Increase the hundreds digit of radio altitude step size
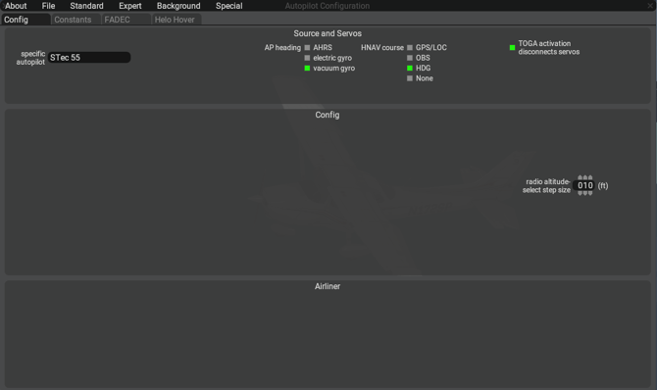This screenshot has width=657, height=390. (580, 177)
